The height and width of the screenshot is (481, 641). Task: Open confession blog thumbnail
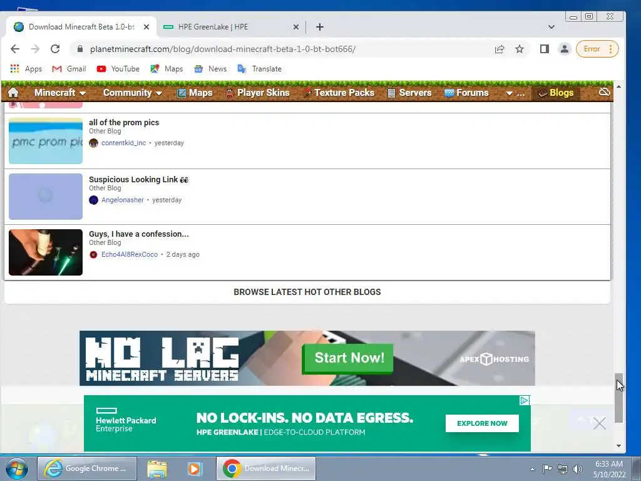[x=46, y=252]
